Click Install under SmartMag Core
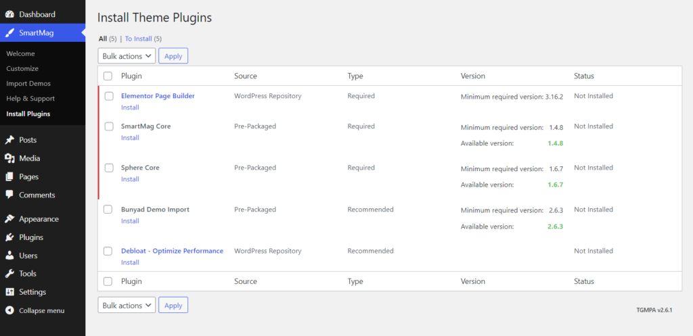 pos(130,138)
